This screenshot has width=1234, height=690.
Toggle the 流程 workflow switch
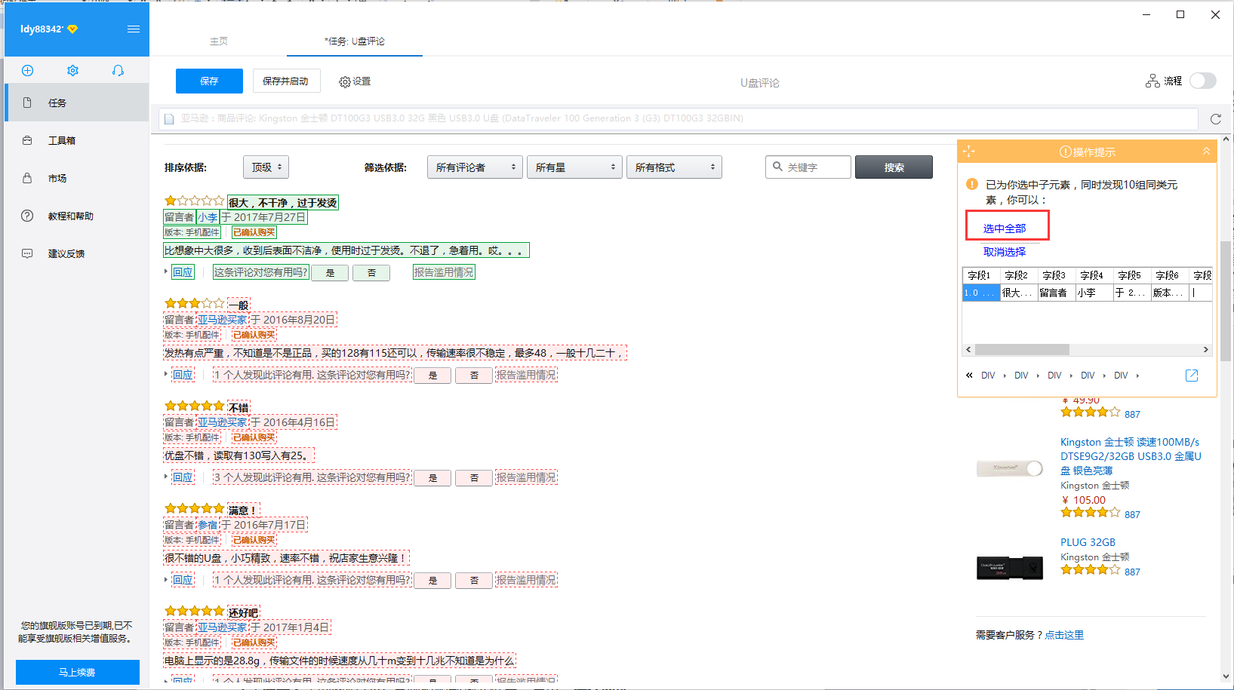[x=1203, y=81]
